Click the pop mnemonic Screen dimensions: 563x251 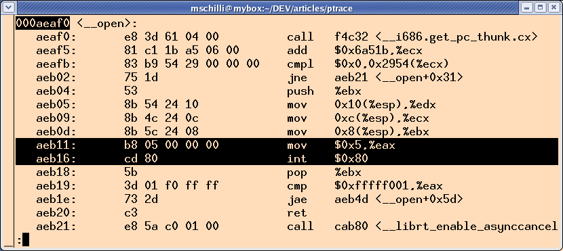coord(297,173)
